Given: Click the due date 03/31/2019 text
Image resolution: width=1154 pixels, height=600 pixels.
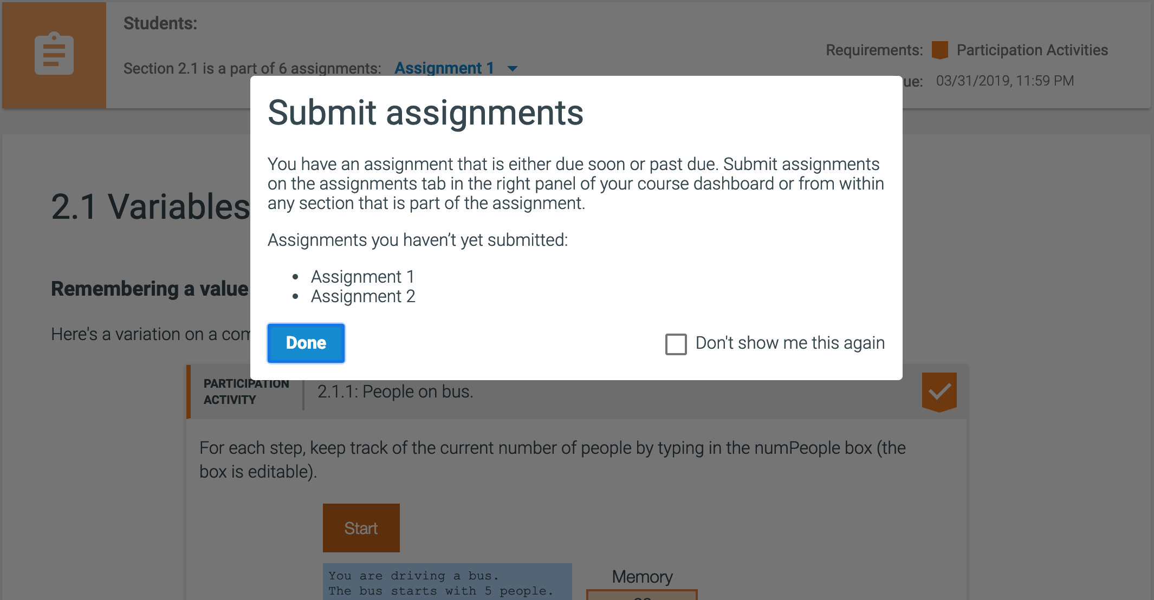Looking at the screenshot, I should (1004, 81).
